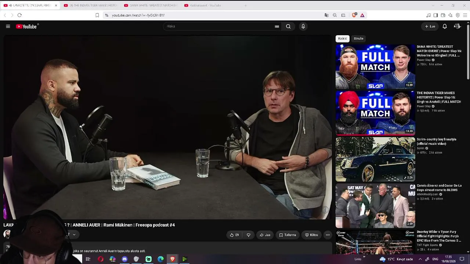Open a new browser tab
470x264 pixels.
point(246,5)
